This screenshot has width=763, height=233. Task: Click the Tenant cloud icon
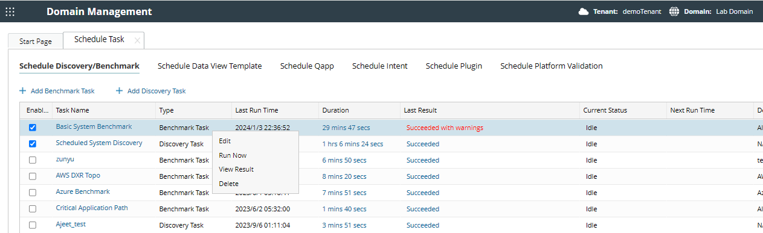[x=584, y=11]
